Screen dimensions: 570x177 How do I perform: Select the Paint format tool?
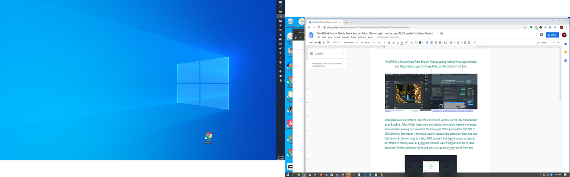tap(328, 42)
